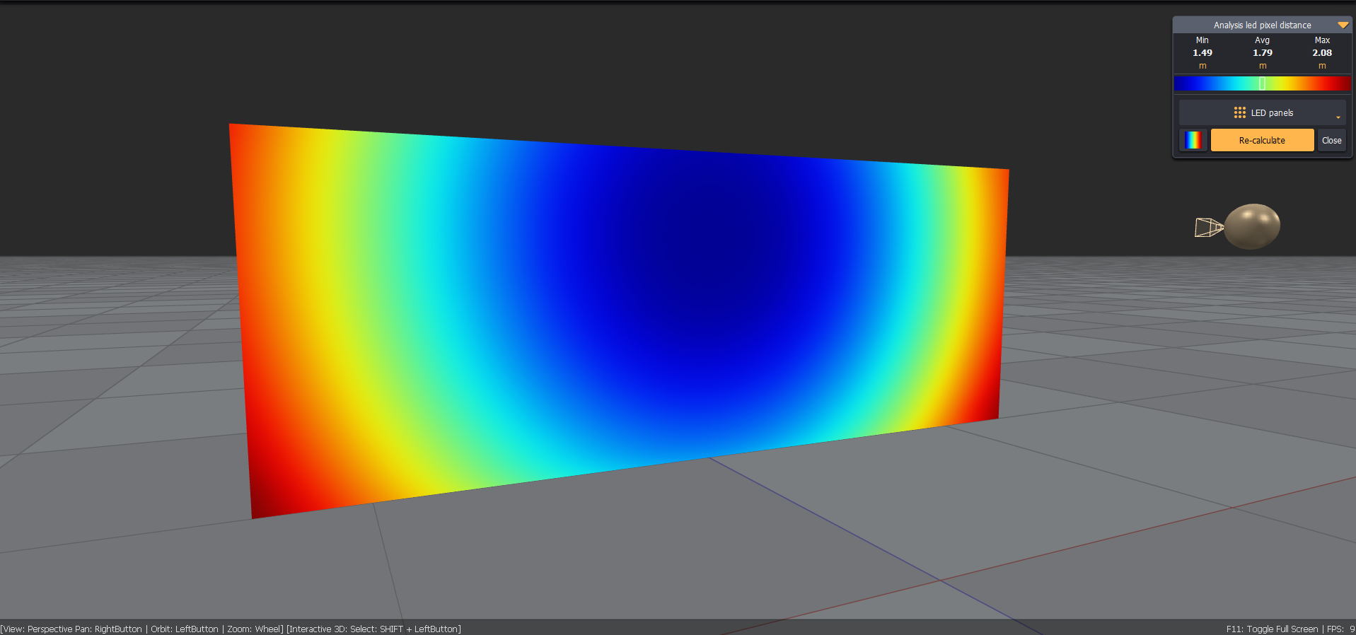Viewport: 1356px width, 635px height.
Task: Open the LED panels dropdown
Action: pyautogui.click(x=1263, y=112)
